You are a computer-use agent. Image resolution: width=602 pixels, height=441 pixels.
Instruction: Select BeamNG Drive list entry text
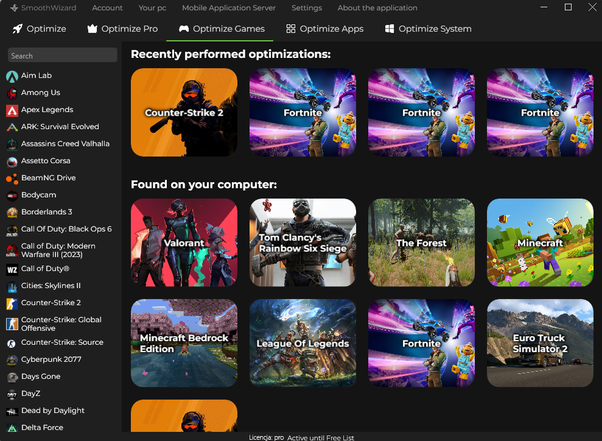point(48,178)
